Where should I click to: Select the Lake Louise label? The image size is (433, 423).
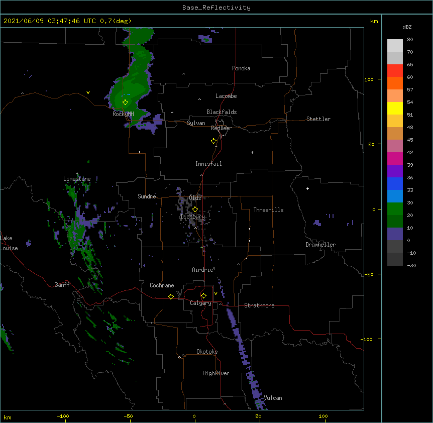point(9,243)
